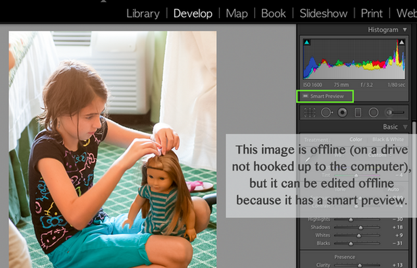This screenshot has width=417, height=268.
Task: Click the Shadows value +18
Action: [x=398, y=227]
